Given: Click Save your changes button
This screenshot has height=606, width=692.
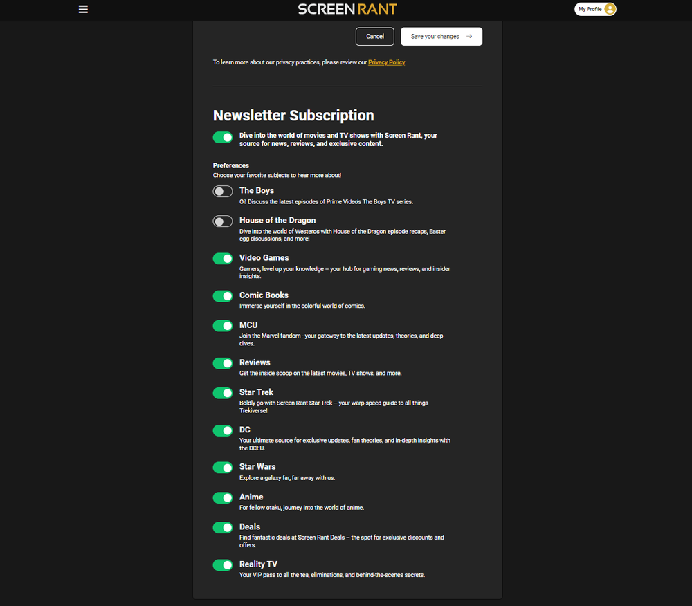Looking at the screenshot, I should pyautogui.click(x=441, y=37).
